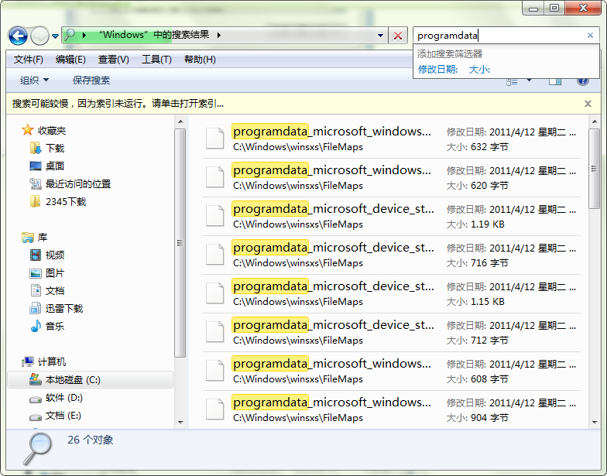Click the results list vertical scrollbar
Image resolution: width=607 pixels, height=476 pixels.
594,271
